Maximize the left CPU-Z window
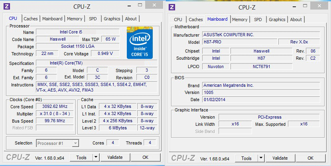The image size is (331, 166). tap(140, 5)
